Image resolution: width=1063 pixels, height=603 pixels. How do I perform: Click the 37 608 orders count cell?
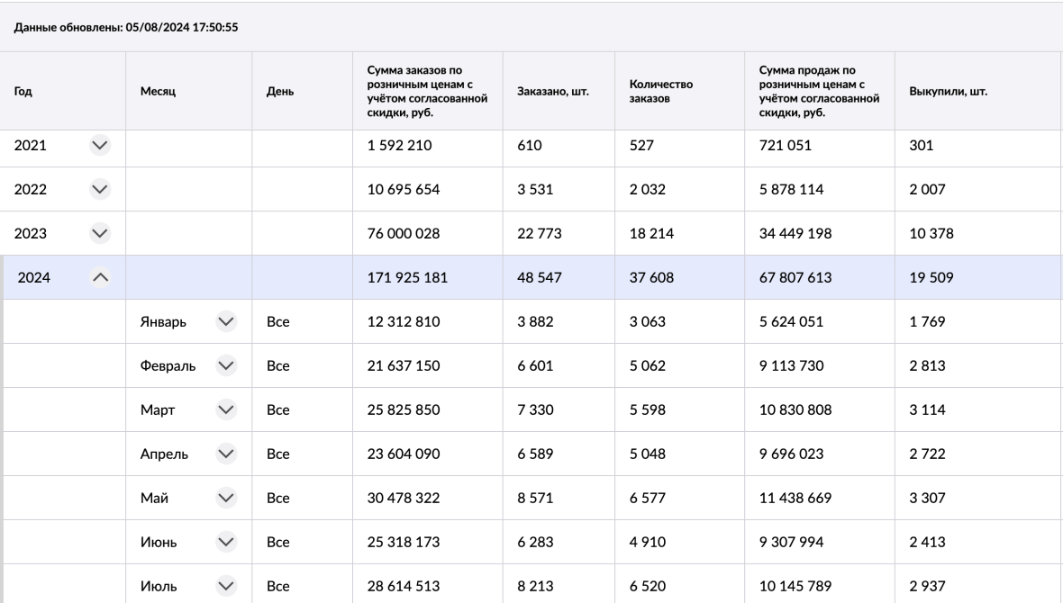click(679, 277)
